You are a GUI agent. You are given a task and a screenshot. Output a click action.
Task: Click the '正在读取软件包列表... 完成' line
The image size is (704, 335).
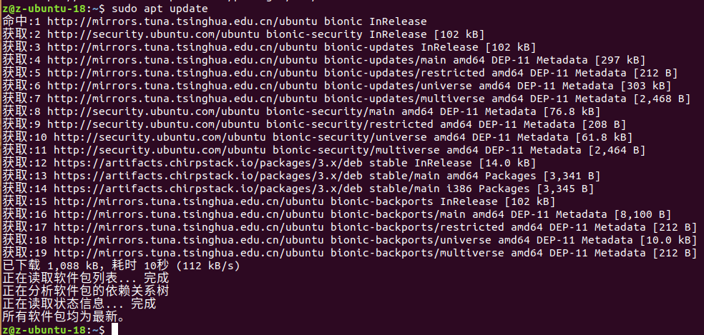[x=86, y=279]
